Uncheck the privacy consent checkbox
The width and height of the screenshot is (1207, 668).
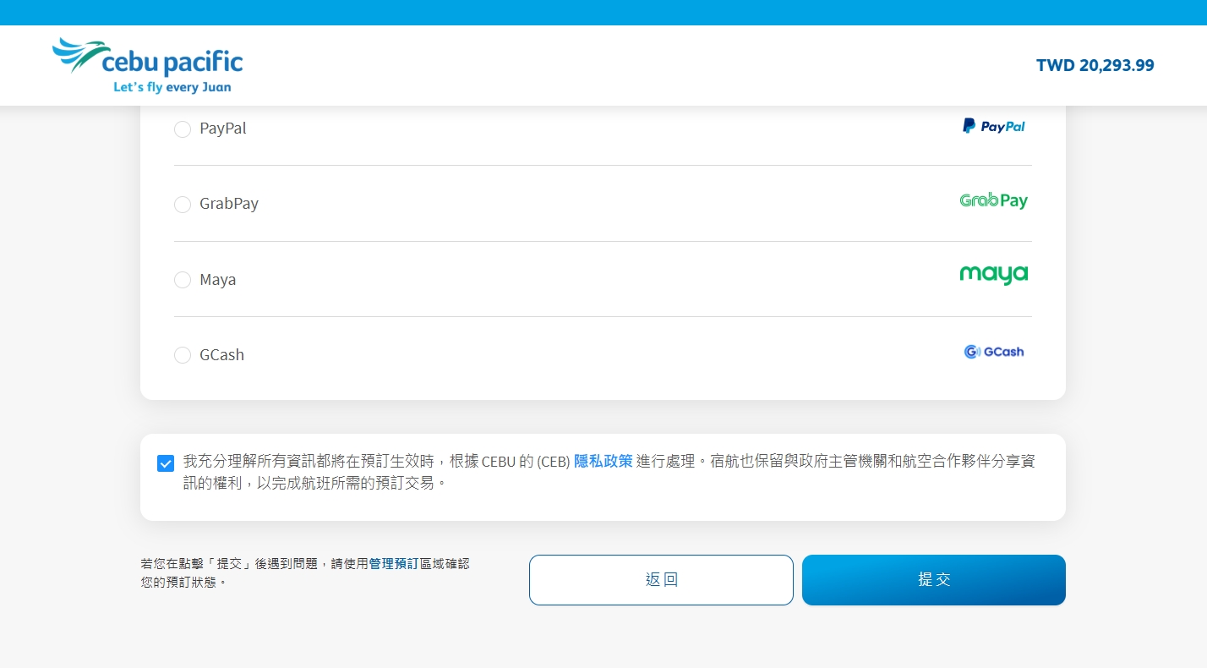(x=166, y=463)
